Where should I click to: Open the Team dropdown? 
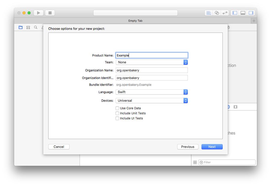[152, 62]
